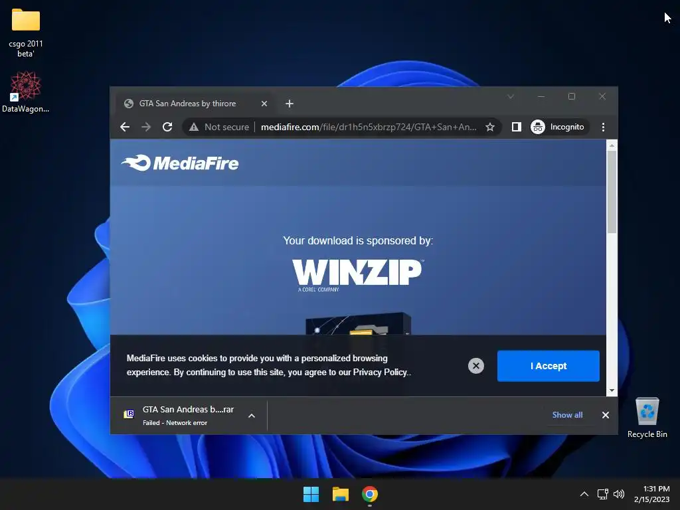Maximize the Chrome window
This screenshot has height=510, width=680.
point(572,96)
